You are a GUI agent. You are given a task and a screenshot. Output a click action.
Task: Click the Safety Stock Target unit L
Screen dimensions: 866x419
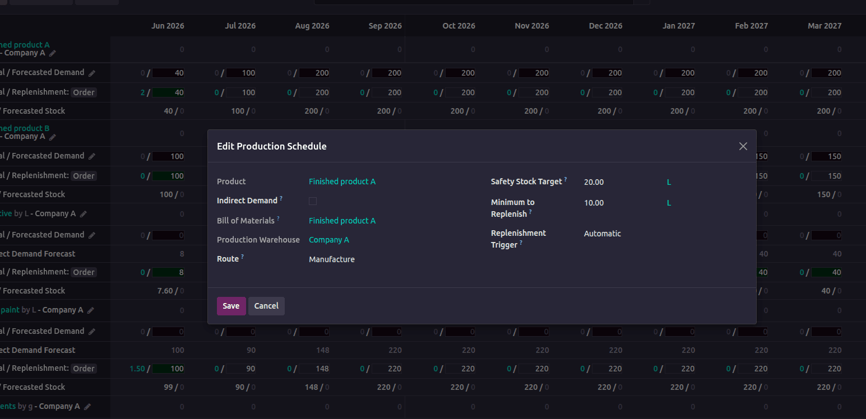669,182
